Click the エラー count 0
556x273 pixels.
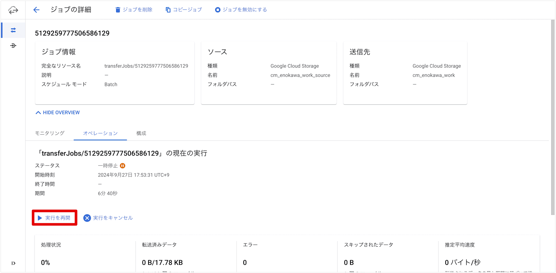point(245,263)
